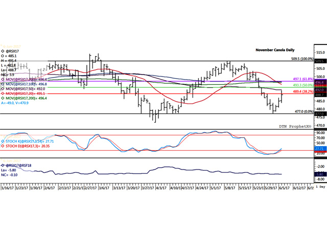Image resolution: width=327 pixels, height=245 pixels.
Task: Click the 6/12/17 date on time axis
Action: click(x=299, y=188)
